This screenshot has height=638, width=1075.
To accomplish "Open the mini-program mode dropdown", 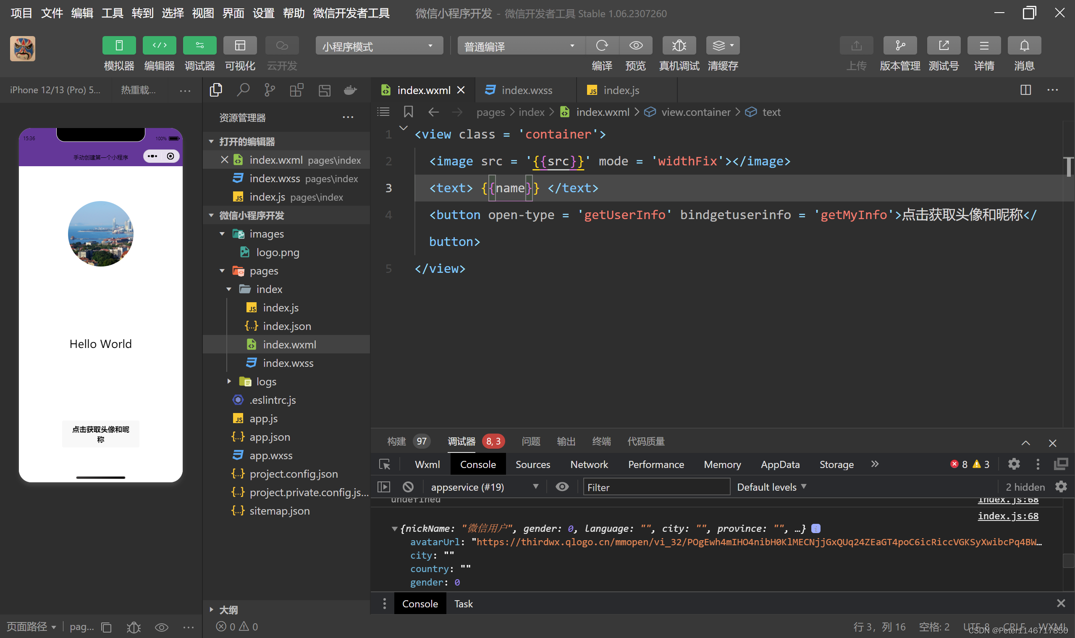I will tap(379, 46).
